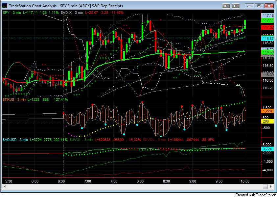Click the 116.80 price axis label

tap(268, 43)
